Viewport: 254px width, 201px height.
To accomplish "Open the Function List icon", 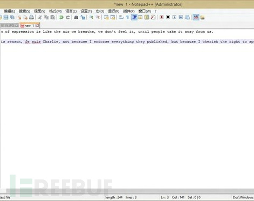I will pyautogui.click(x=153, y=17).
